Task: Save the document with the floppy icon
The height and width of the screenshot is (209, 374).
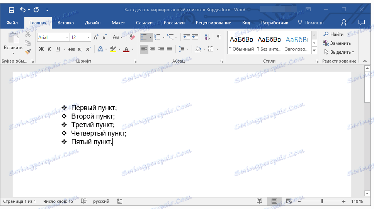Action: click(x=12, y=10)
